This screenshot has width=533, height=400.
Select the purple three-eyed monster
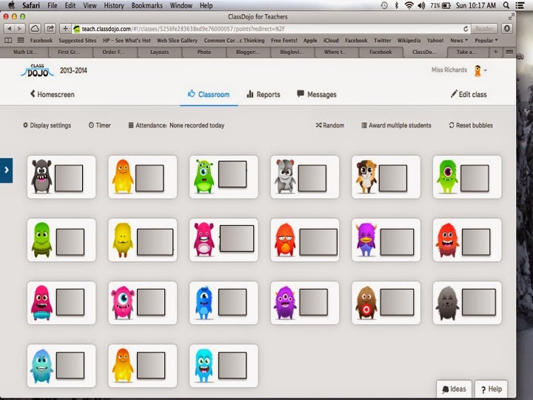[x=305, y=303]
